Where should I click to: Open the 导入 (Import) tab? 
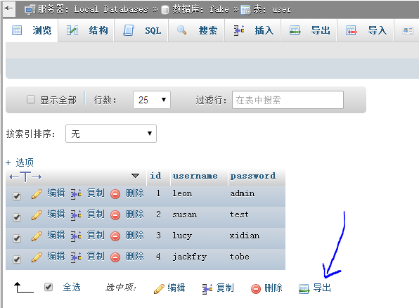366,30
